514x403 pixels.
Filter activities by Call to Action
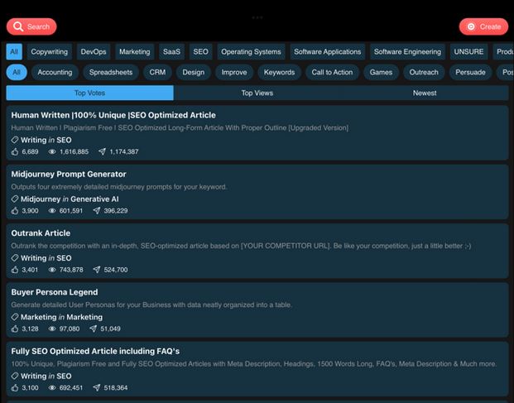pos(332,73)
